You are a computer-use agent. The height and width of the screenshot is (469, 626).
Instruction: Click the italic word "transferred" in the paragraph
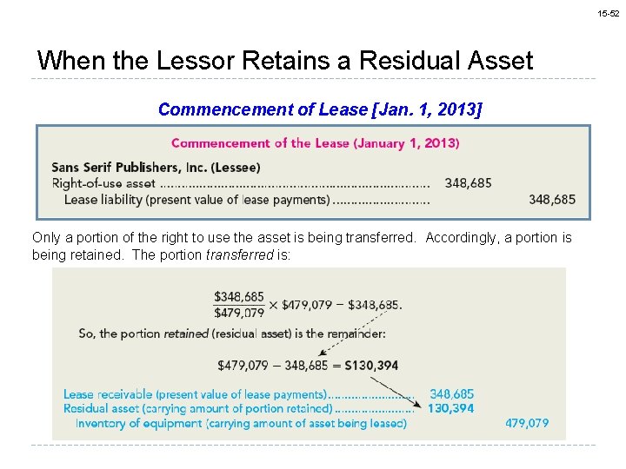[x=239, y=255]
